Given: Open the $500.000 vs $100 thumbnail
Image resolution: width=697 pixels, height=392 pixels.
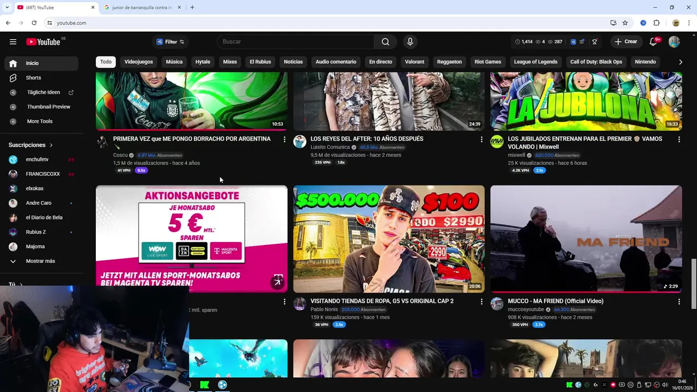Looking at the screenshot, I should [x=389, y=239].
